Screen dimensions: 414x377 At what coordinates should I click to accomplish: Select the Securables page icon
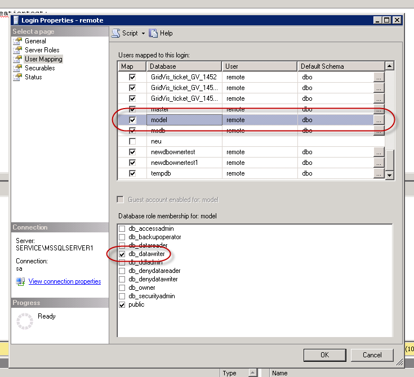click(x=17, y=68)
